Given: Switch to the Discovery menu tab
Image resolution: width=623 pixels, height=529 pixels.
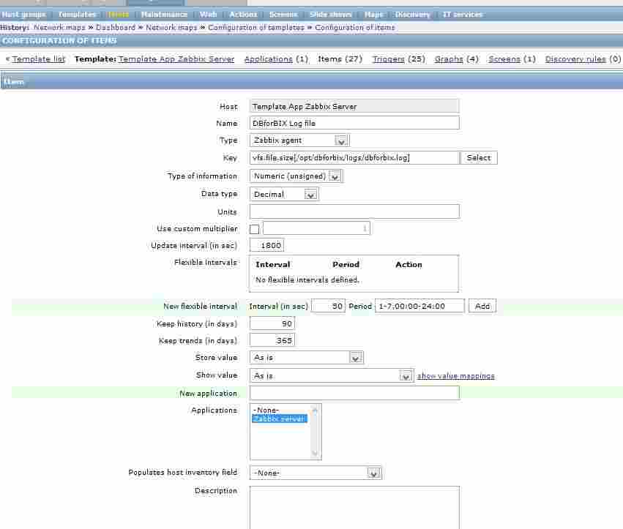Looking at the screenshot, I should (412, 14).
